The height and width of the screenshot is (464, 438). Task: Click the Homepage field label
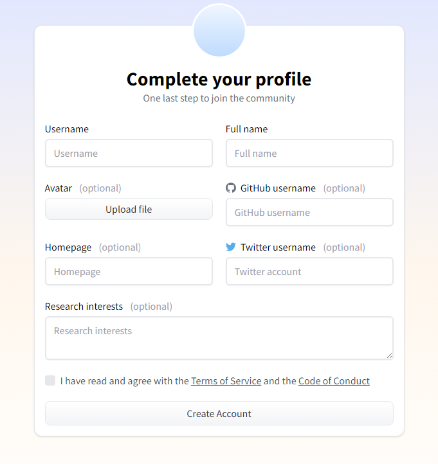coord(68,247)
